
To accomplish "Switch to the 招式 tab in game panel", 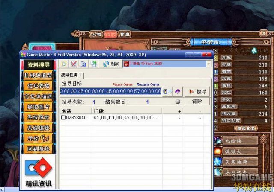I will coord(110,34).
